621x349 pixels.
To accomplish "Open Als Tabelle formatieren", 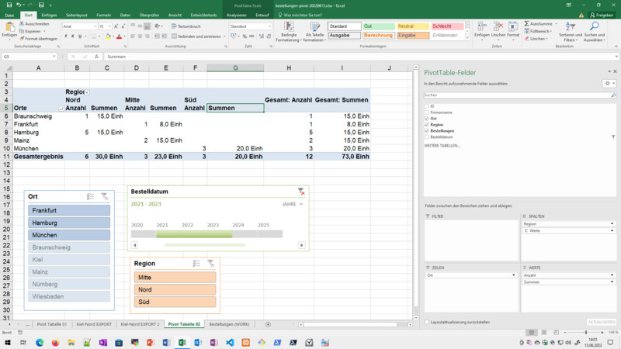I will click(315, 32).
